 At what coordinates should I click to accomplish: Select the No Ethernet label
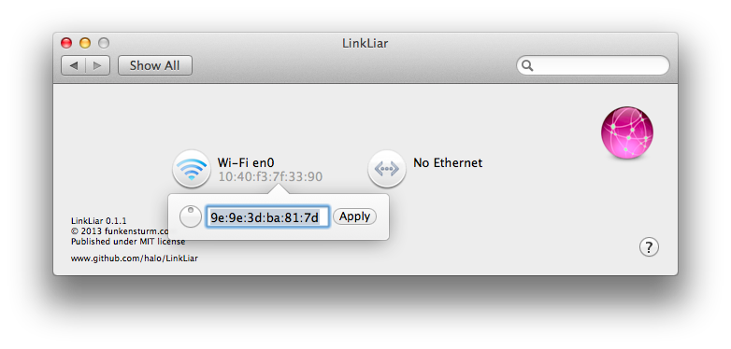coord(448,162)
